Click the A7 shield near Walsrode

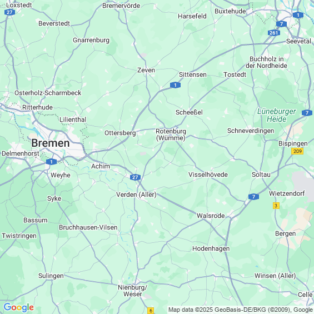253,197
